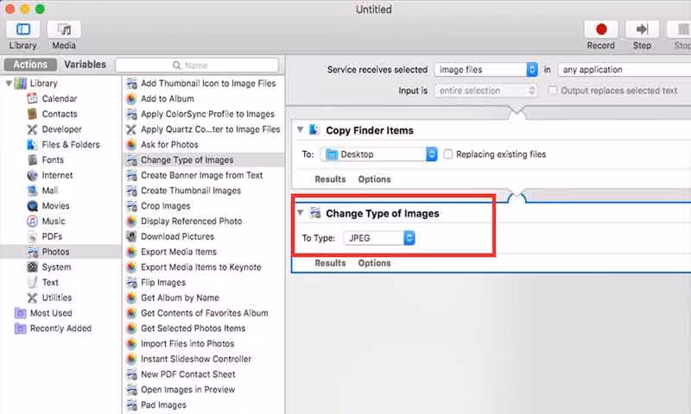Viewport: 691px width, 414px height.
Task: Collapse the Change Type of Images action
Action: click(300, 213)
